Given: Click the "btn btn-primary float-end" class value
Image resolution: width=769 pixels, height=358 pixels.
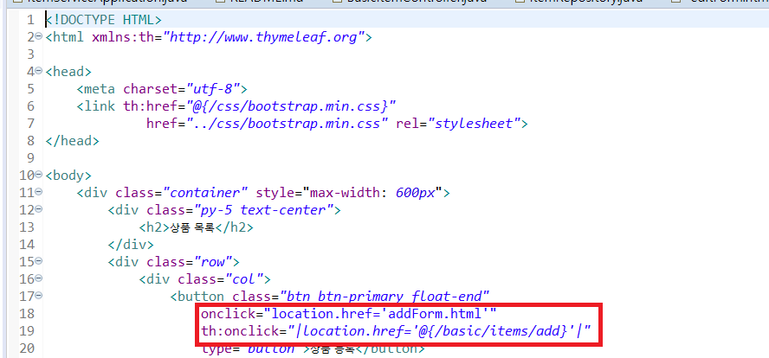Looking at the screenshot, I should 384,296.
